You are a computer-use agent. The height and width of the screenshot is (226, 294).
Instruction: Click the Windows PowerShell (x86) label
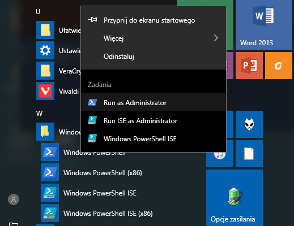click(103, 173)
